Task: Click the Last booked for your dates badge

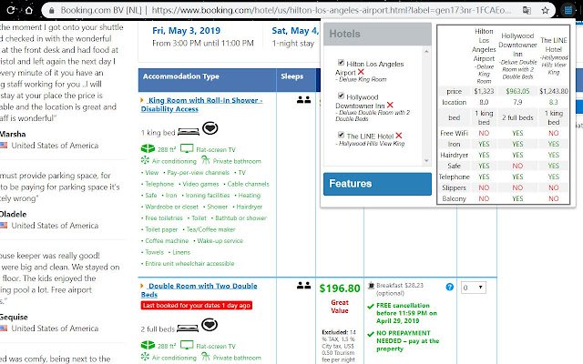Action: [x=197, y=306]
